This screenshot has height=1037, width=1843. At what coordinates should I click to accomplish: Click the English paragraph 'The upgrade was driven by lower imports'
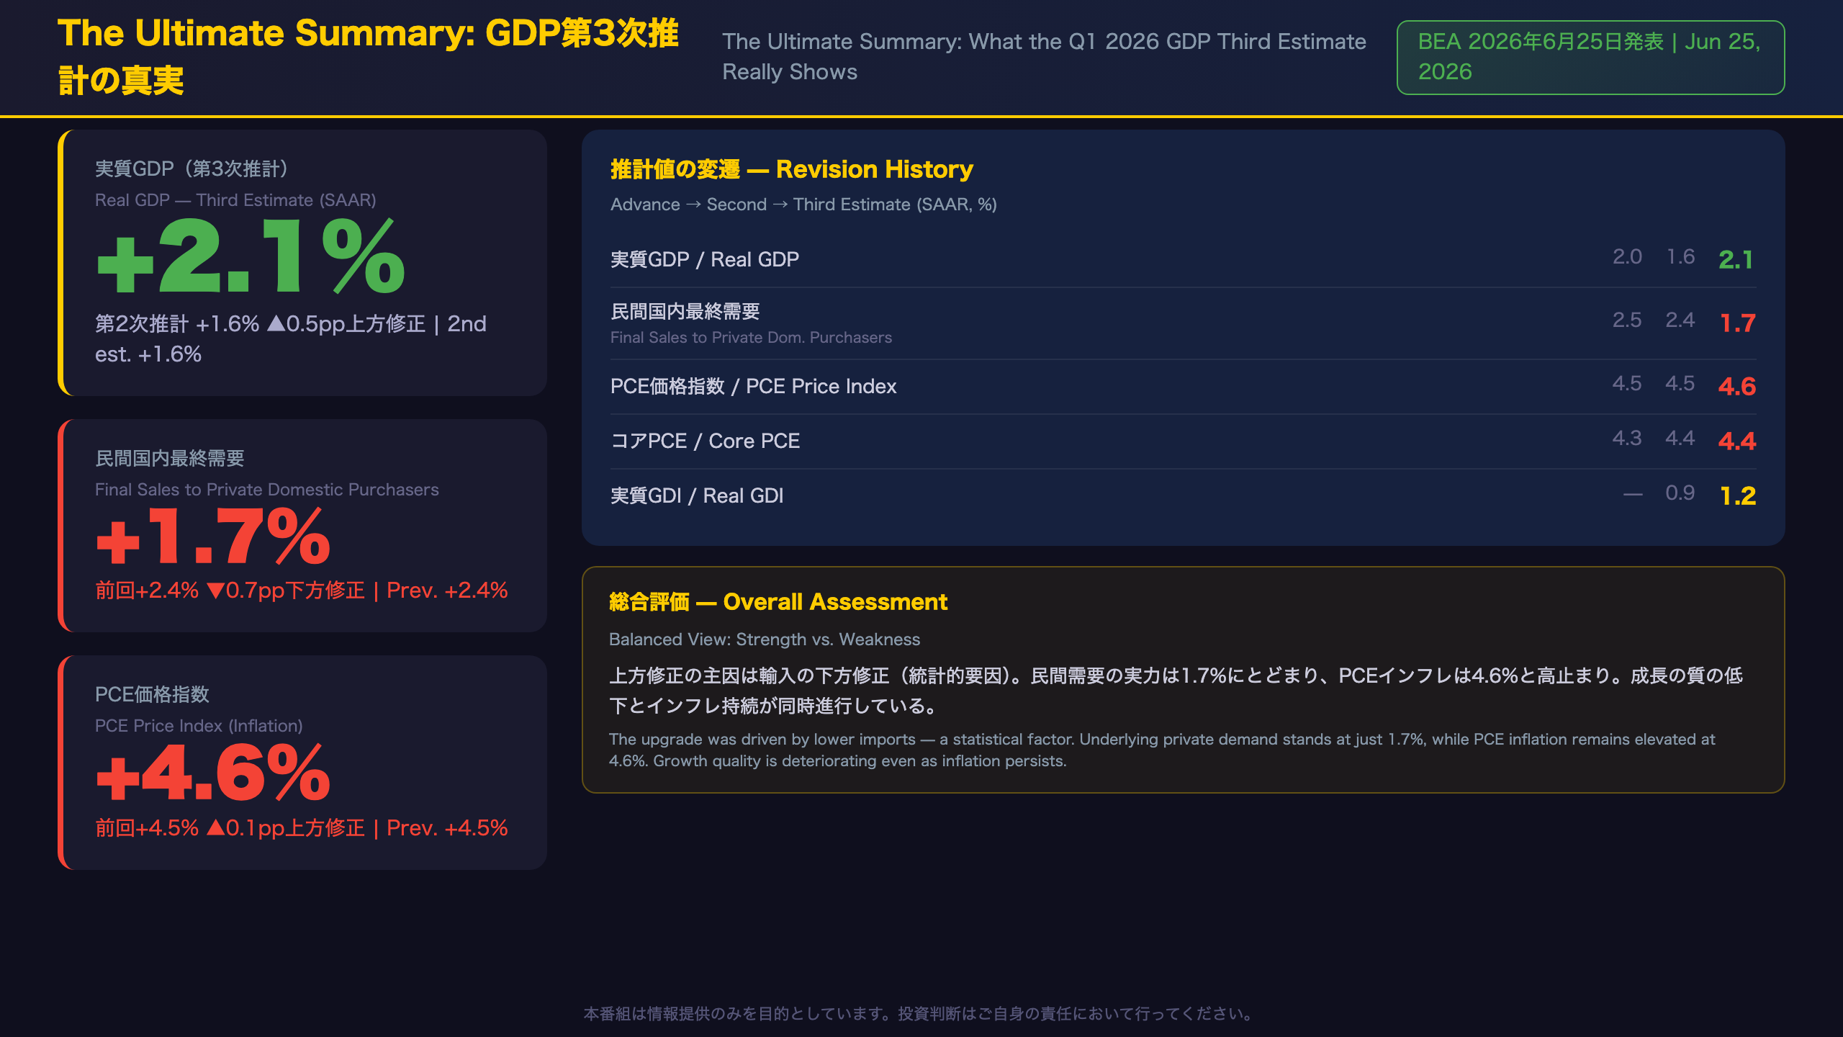click(x=1162, y=750)
